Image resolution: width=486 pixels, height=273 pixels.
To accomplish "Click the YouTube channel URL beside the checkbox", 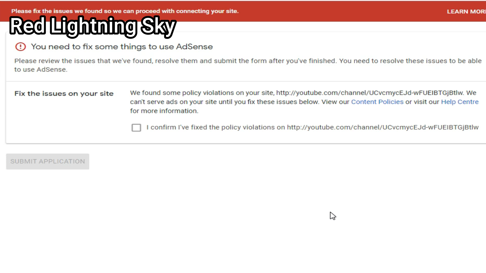I will [383, 127].
